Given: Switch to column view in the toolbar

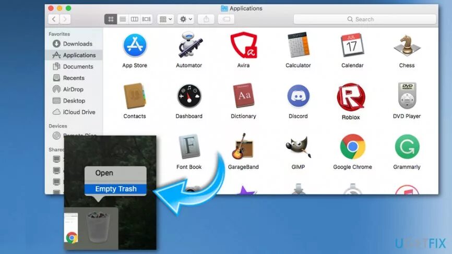Looking at the screenshot, I should point(134,19).
